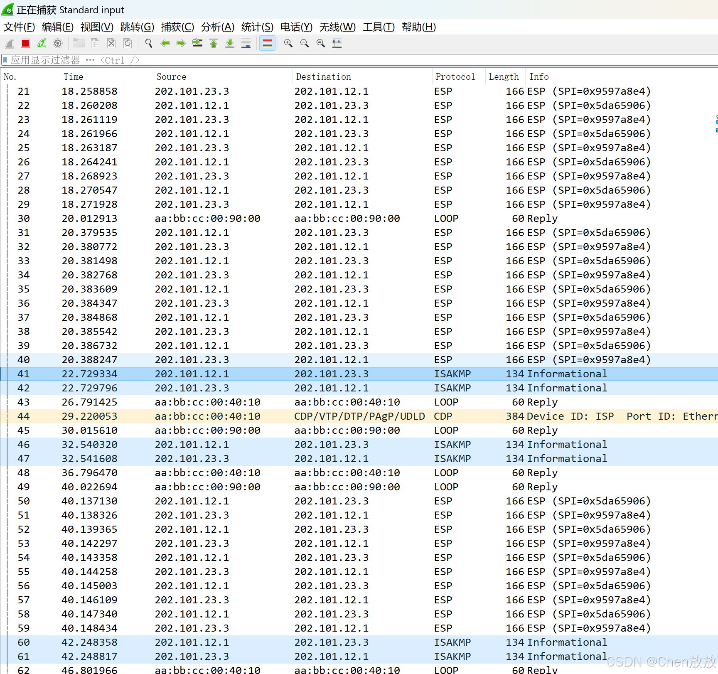Go to the first packet

(x=214, y=43)
